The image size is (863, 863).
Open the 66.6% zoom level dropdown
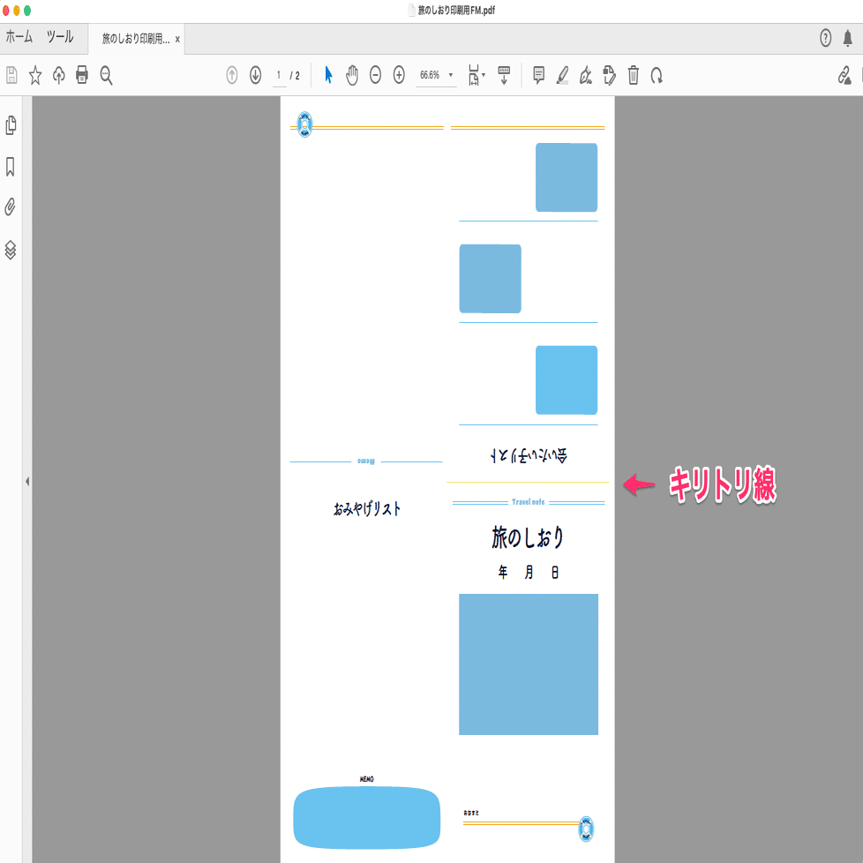[436, 75]
